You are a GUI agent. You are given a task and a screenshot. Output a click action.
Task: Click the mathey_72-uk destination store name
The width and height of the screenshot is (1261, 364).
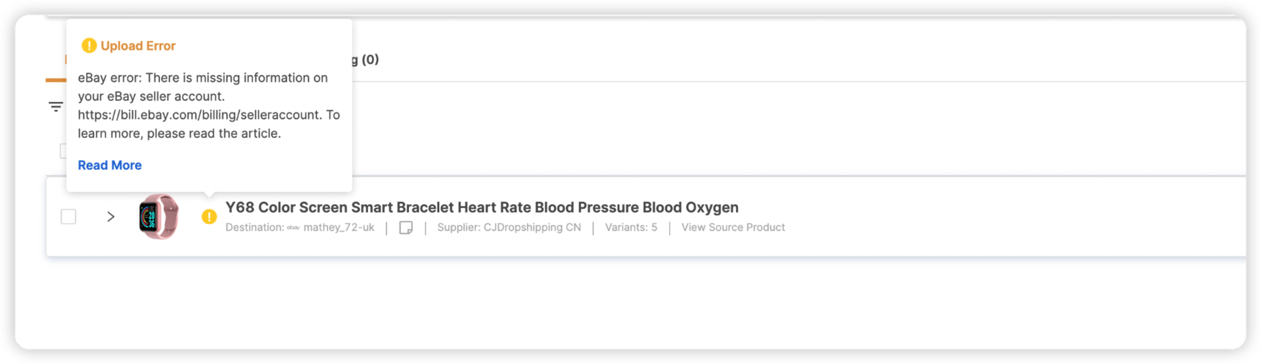338,228
